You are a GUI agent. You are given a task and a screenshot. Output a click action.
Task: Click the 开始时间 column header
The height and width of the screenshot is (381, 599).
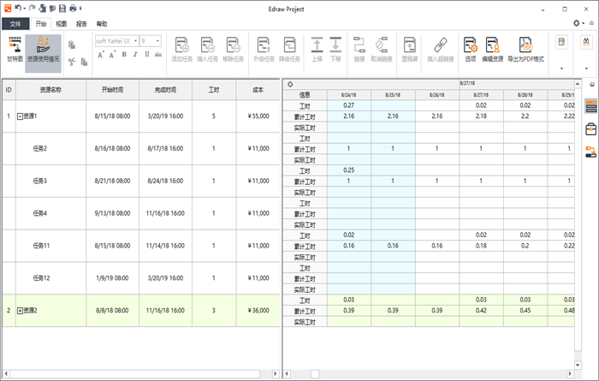click(x=112, y=90)
